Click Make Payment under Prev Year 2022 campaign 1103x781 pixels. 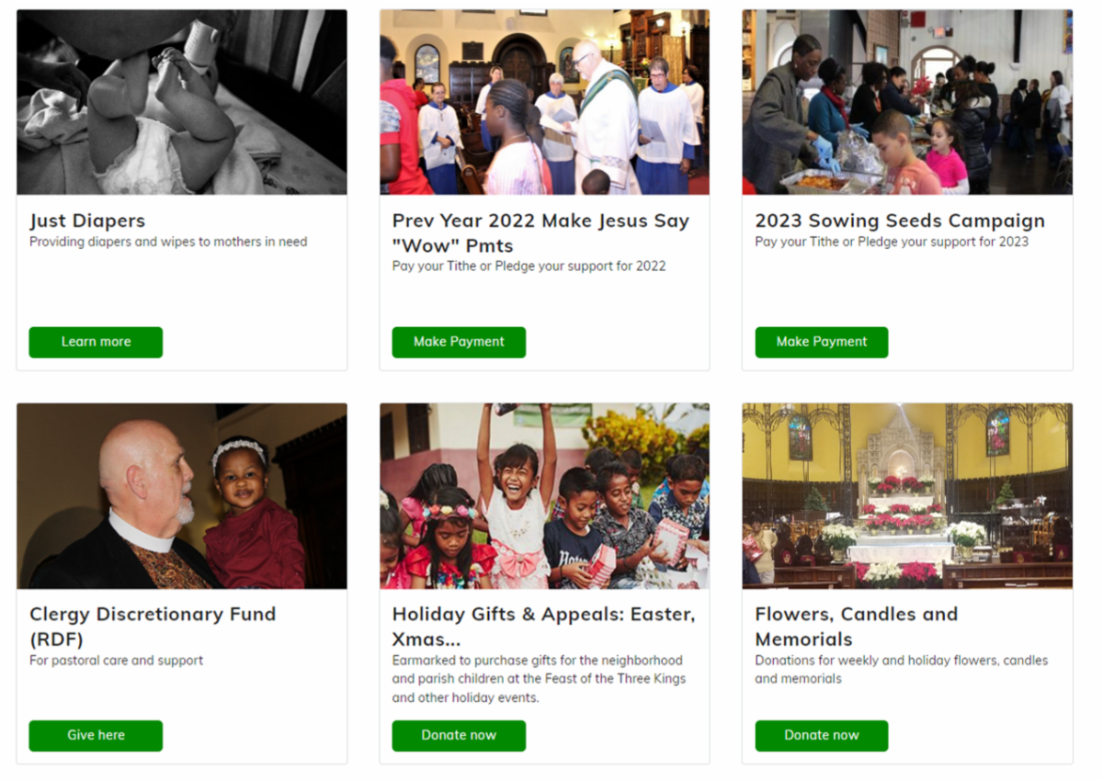[459, 342]
